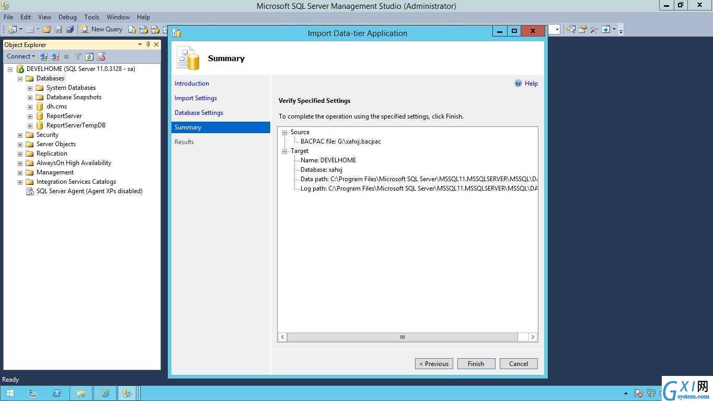This screenshot has height=401, width=713.
Task: Pin the Object Explorer panel with pushpin
Action: 148,44
